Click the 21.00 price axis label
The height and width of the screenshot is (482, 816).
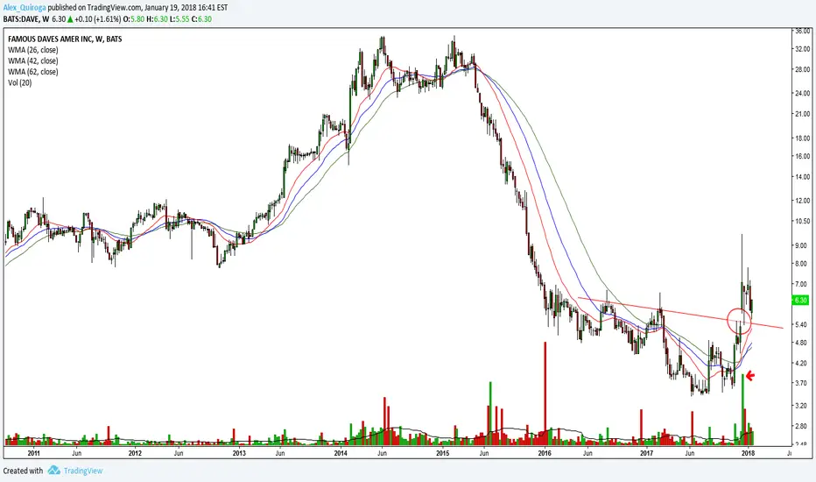[802, 114]
